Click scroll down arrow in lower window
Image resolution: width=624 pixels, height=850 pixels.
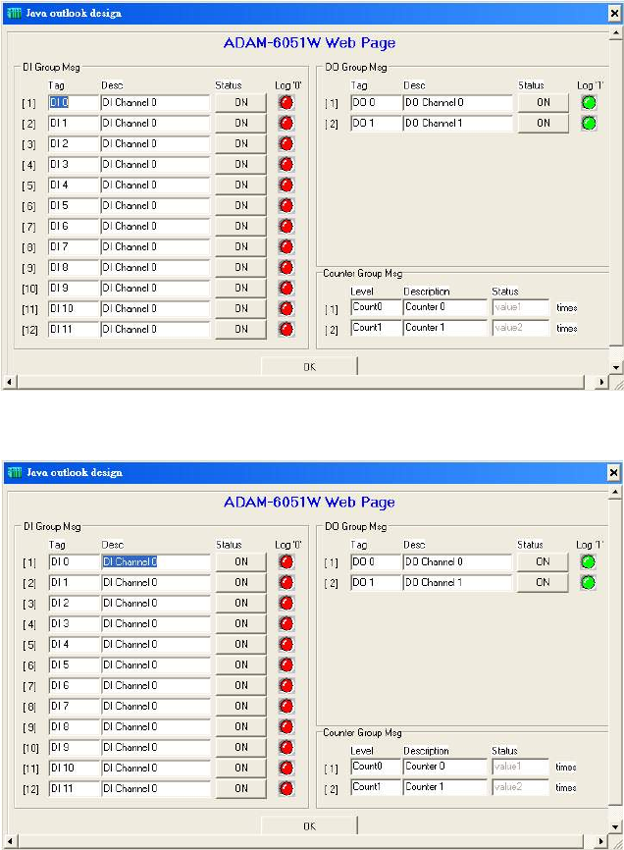615,827
